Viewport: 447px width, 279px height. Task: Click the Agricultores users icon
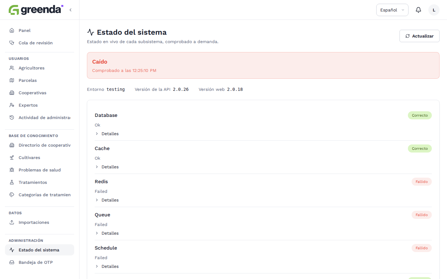[x=12, y=68]
